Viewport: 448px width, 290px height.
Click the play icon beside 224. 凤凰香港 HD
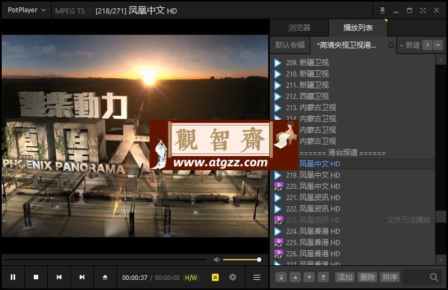[x=278, y=231]
